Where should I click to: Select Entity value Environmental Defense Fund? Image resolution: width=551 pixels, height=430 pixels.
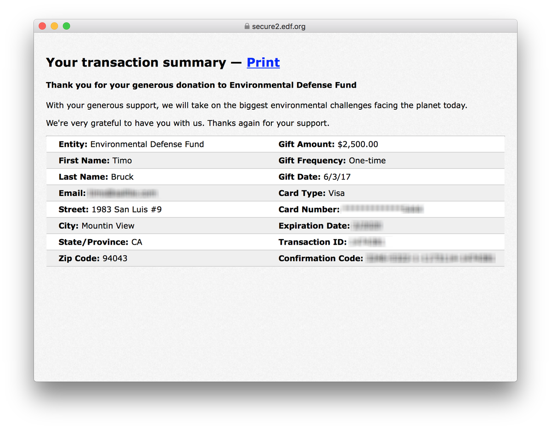coord(147,144)
